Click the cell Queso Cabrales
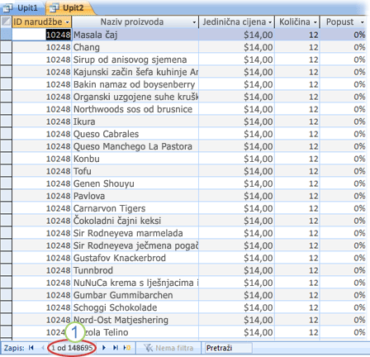 (135, 134)
